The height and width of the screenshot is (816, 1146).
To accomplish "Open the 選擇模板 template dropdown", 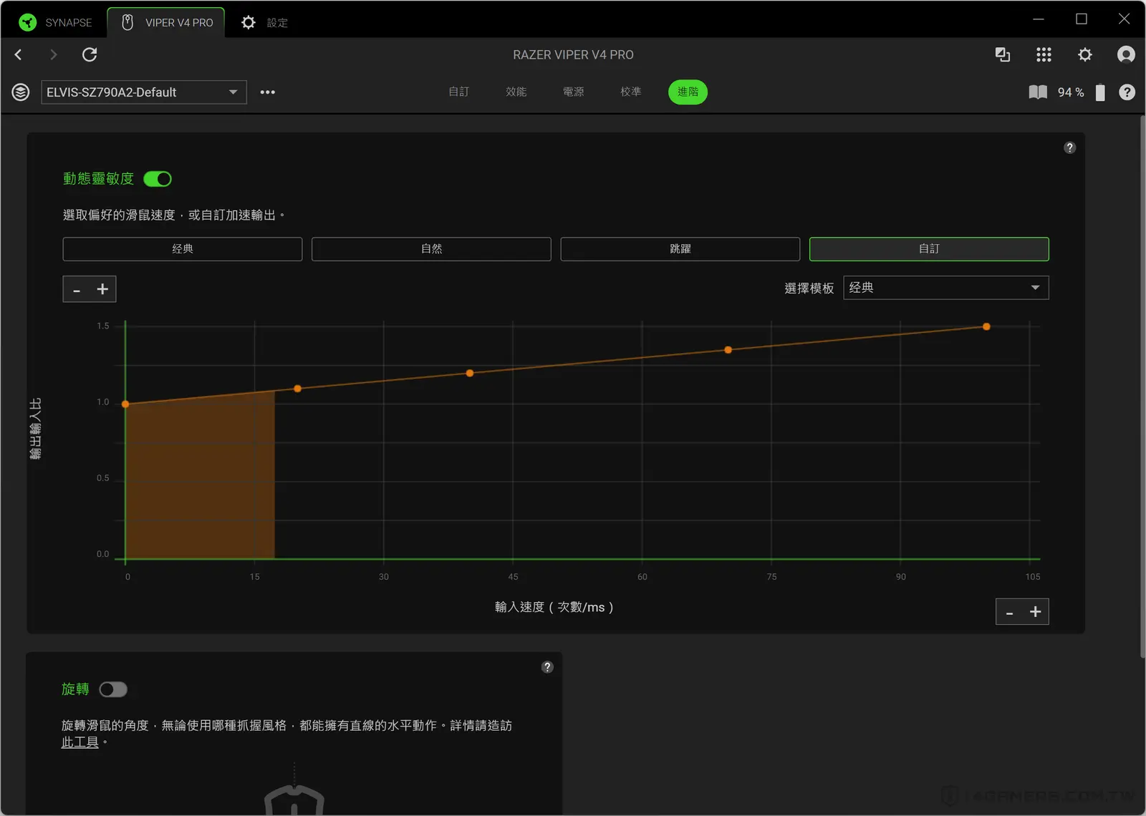I will [945, 288].
